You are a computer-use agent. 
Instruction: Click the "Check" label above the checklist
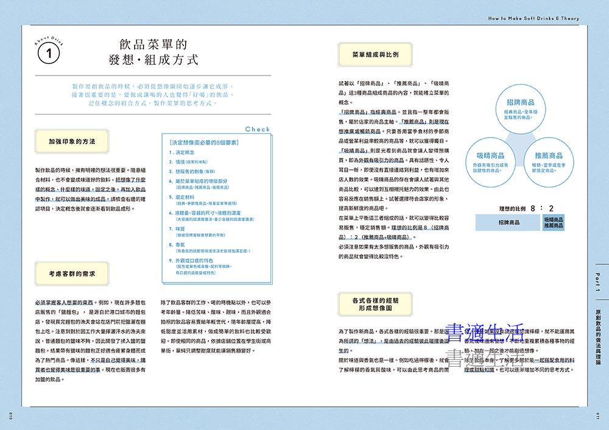(x=257, y=129)
